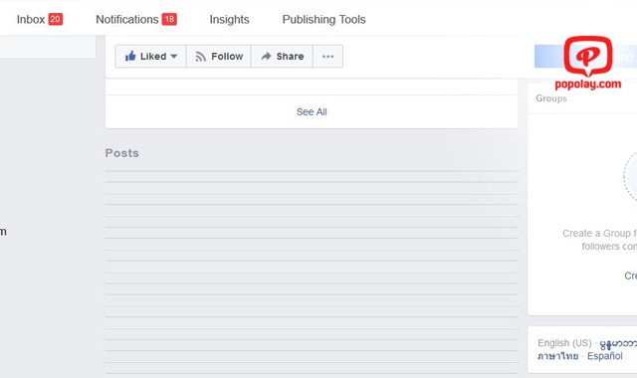Viewport: 637px width, 378px height.
Task: Open the Liked dropdown arrow
Action: click(174, 56)
